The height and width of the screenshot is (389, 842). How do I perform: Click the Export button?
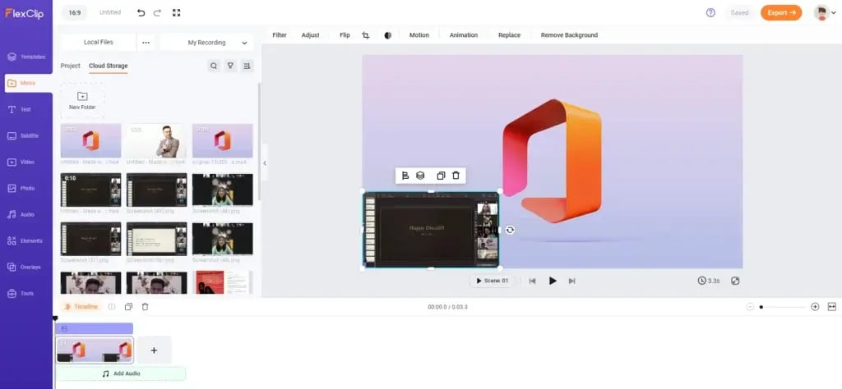pyautogui.click(x=780, y=13)
